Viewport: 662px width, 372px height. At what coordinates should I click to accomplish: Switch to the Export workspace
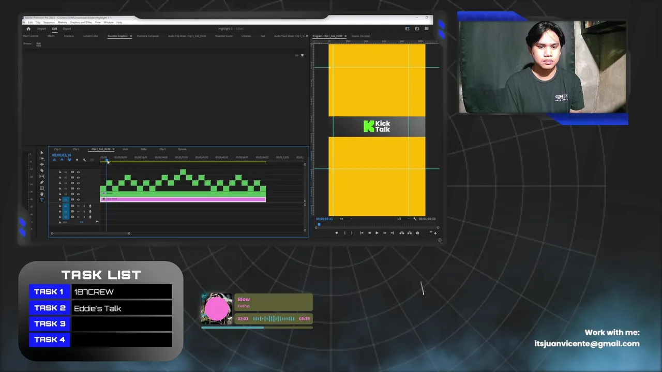(67, 29)
